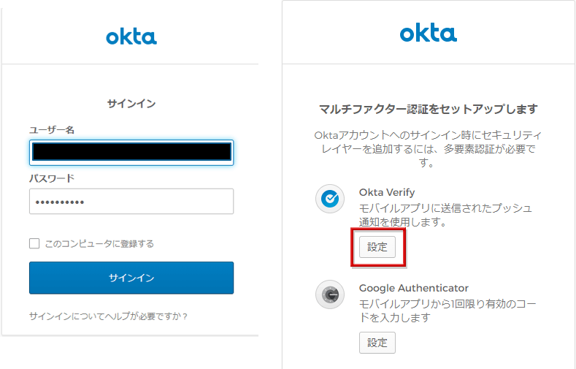Image resolution: width=576 pixels, height=369 pixels.
Task: Open the サインインについてヘルプが必要ですか？ link
Action: [x=109, y=316]
